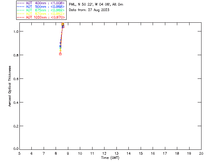
Task: Click the AOT 500nm legend entry
Action: (x=41, y=6)
